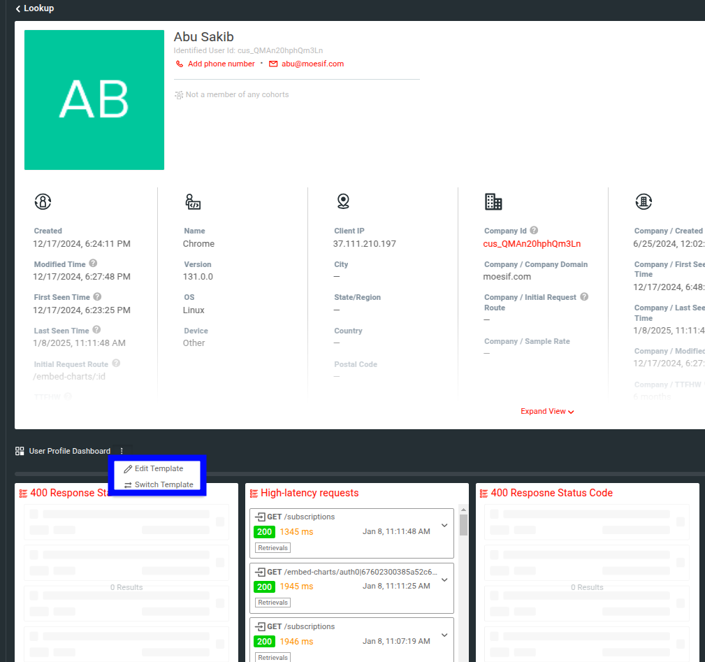The height and width of the screenshot is (662, 705).
Task: Go back using the Lookup link
Action: [x=34, y=8]
